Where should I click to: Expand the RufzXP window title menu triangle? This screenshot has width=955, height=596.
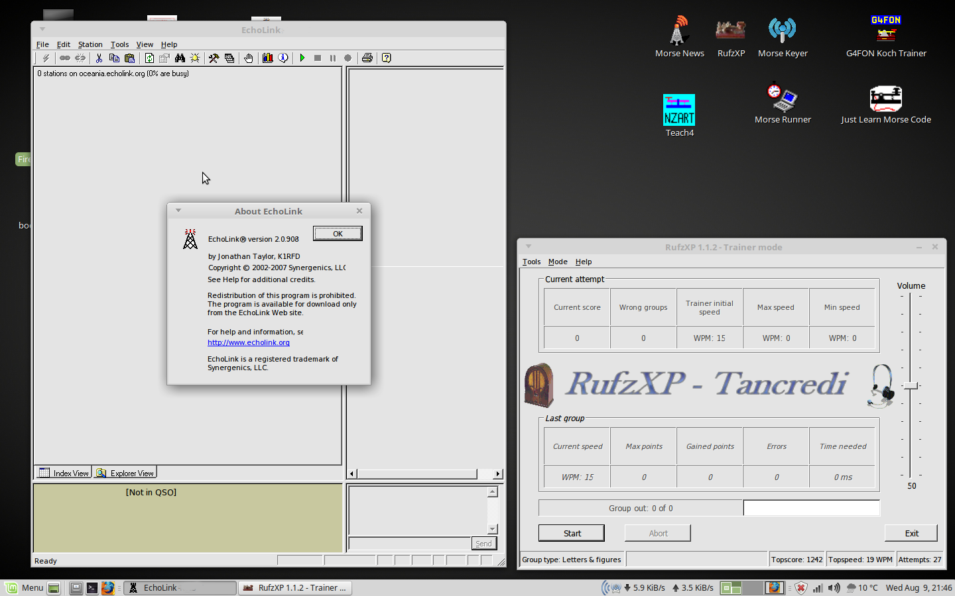[x=529, y=246]
